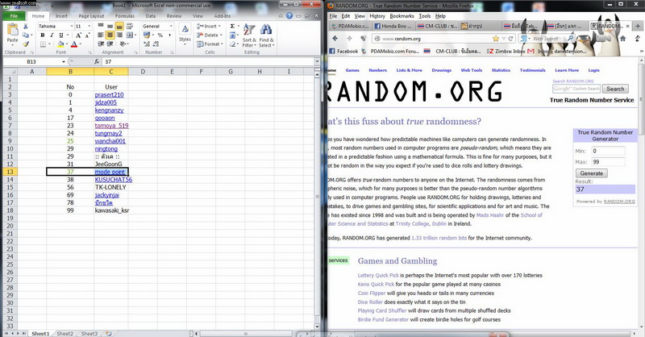Screen dimensions: 645x337
Task: Select cell containing kawasaki_ksr
Action: (111, 210)
